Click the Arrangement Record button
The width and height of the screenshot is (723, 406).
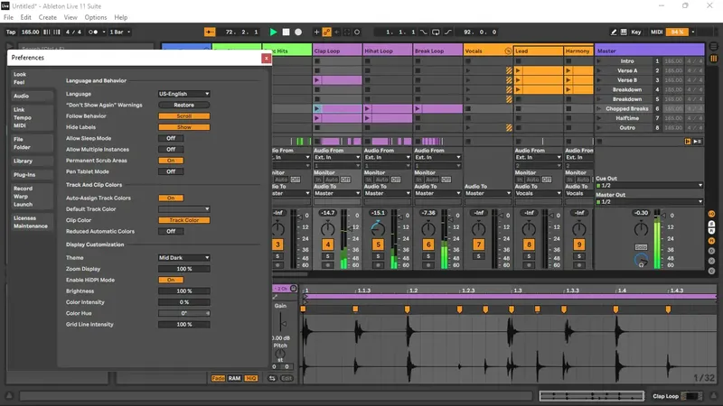click(297, 32)
